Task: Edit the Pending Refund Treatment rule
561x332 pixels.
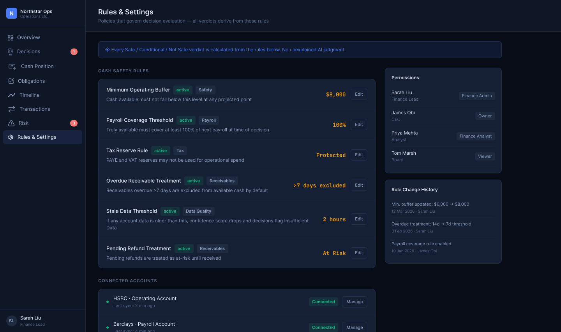Action: point(359,253)
